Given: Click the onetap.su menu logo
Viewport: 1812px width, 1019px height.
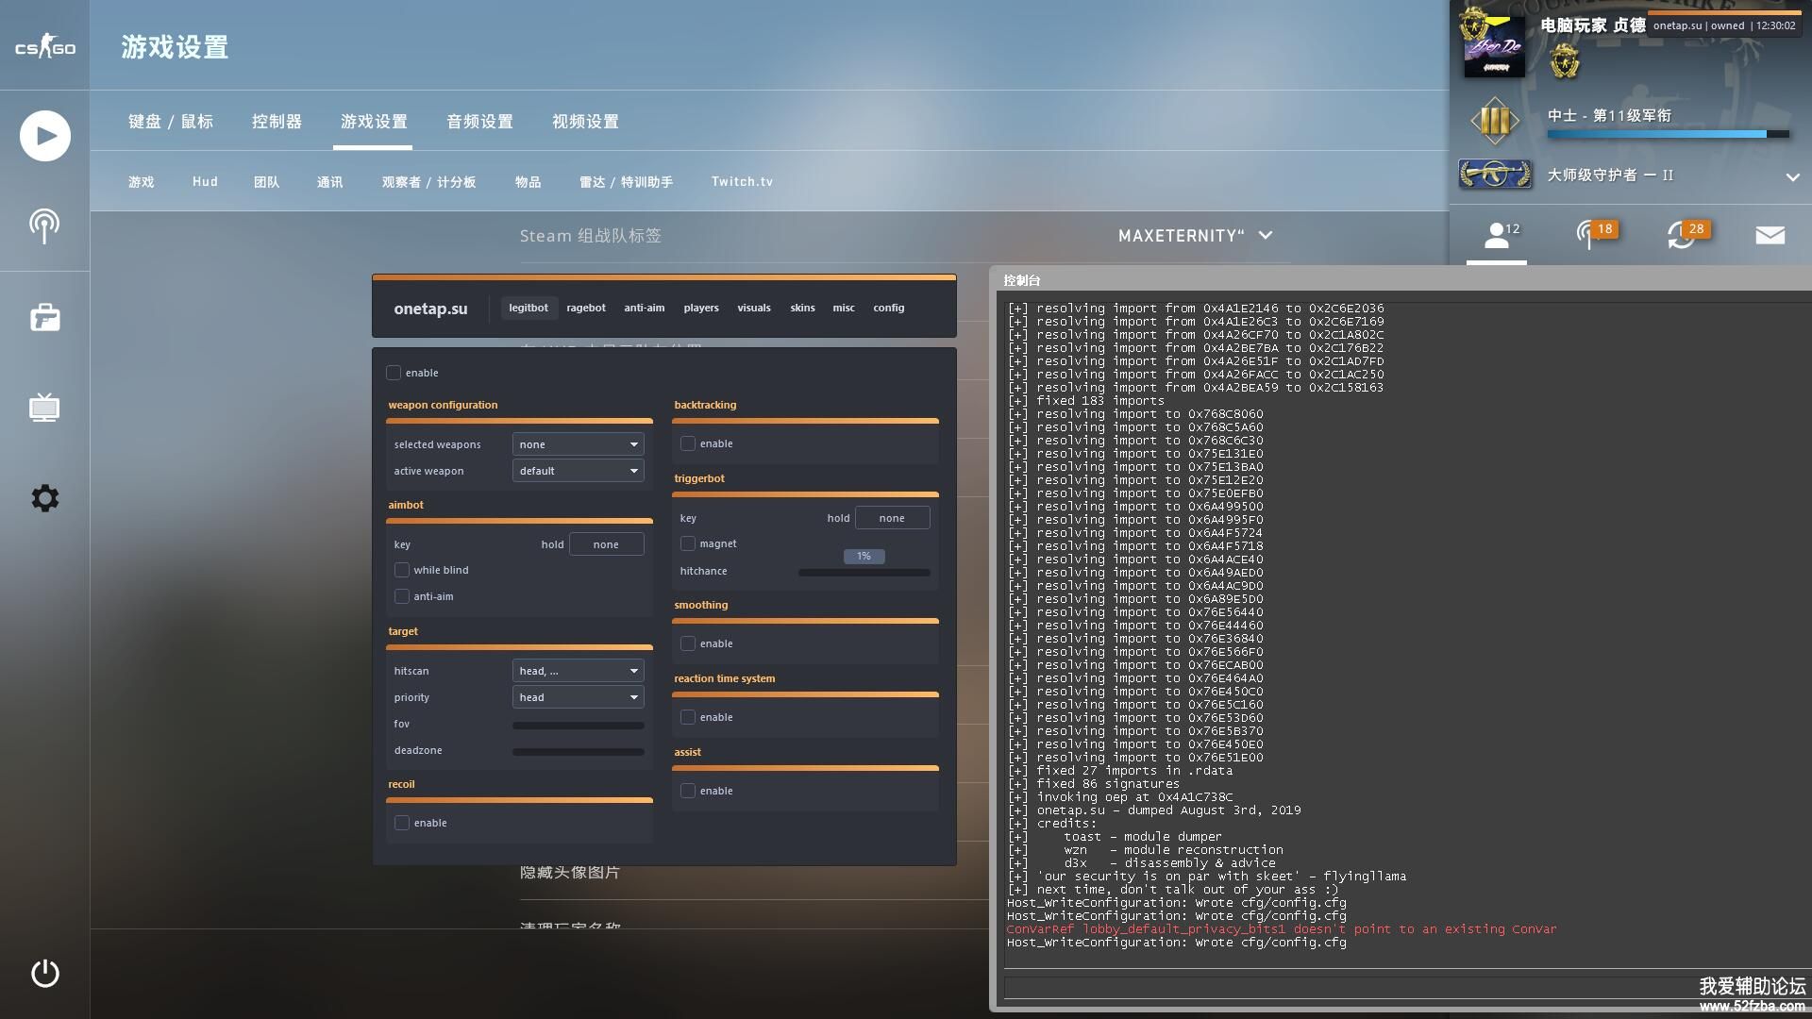Looking at the screenshot, I should coord(430,309).
